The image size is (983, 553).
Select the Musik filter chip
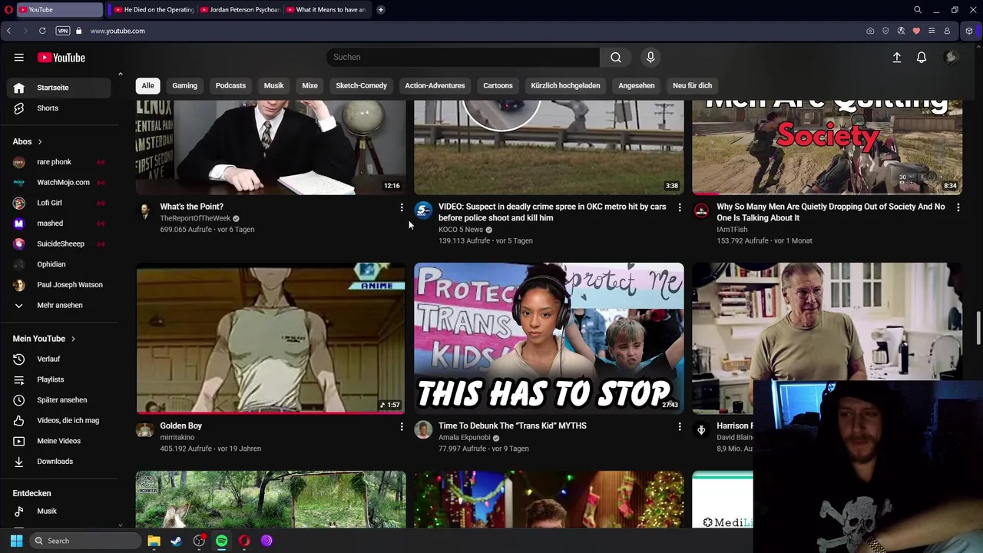click(273, 85)
